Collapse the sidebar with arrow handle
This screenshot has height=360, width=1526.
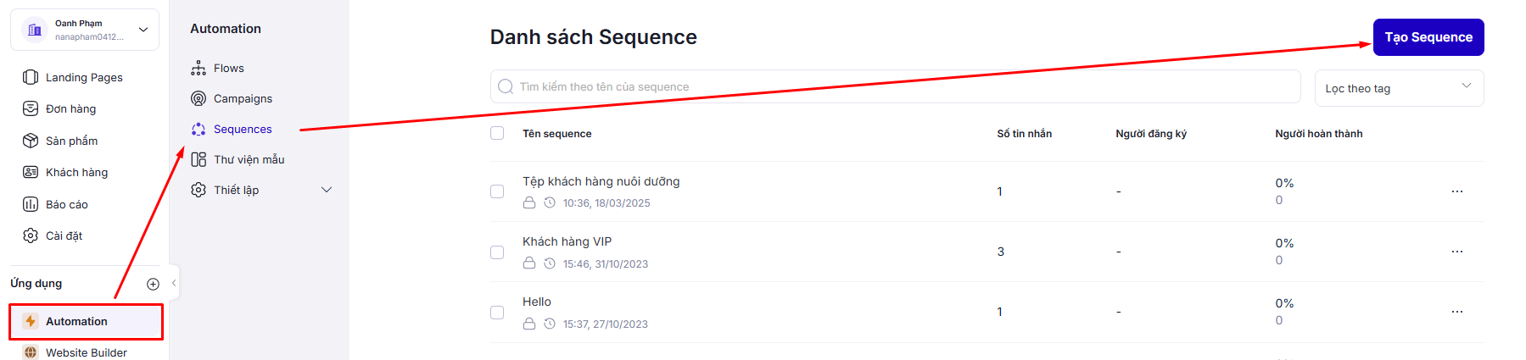[x=174, y=283]
